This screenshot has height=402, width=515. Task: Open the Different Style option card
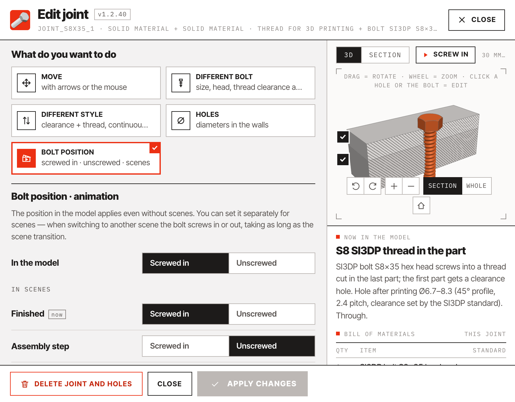(x=86, y=121)
